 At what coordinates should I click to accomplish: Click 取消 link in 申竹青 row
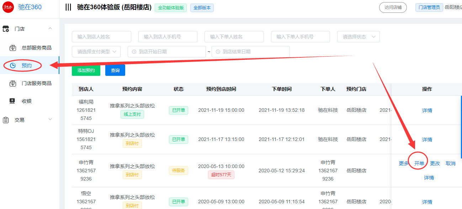click(451, 163)
